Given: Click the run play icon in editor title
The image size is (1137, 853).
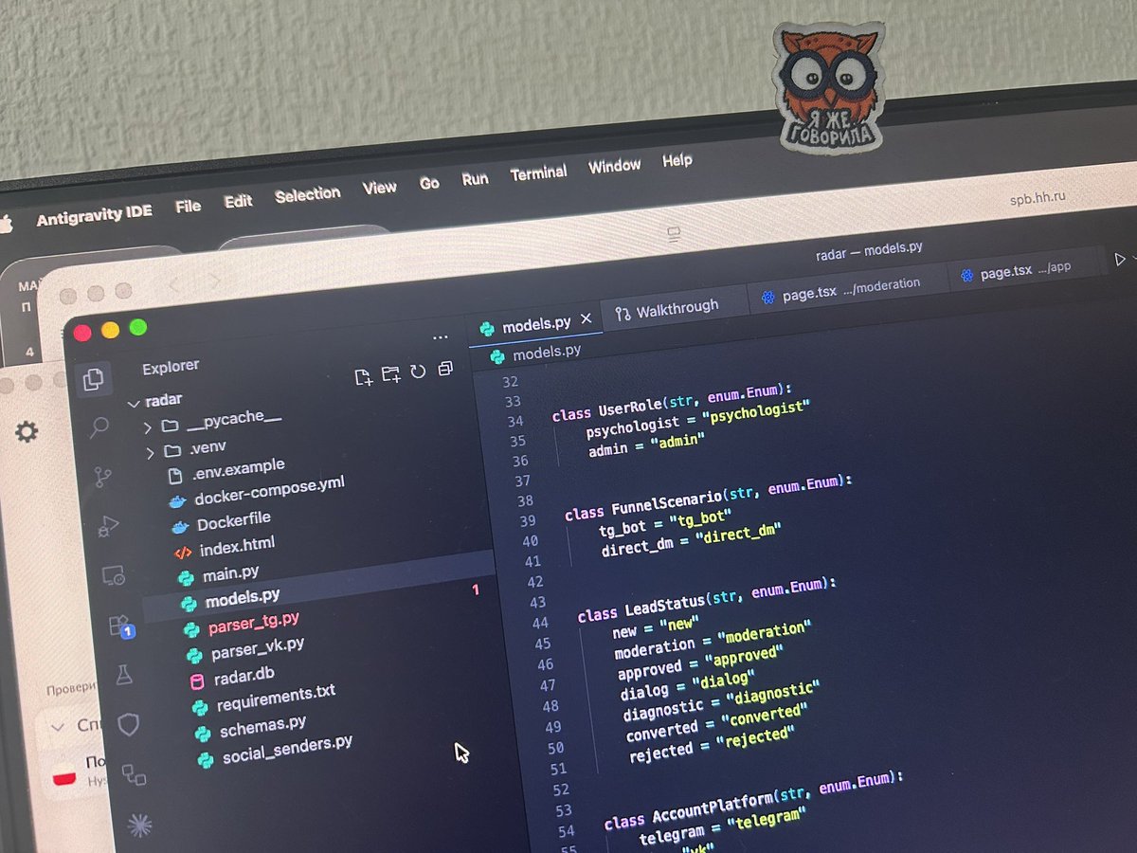Looking at the screenshot, I should (x=1121, y=259).
